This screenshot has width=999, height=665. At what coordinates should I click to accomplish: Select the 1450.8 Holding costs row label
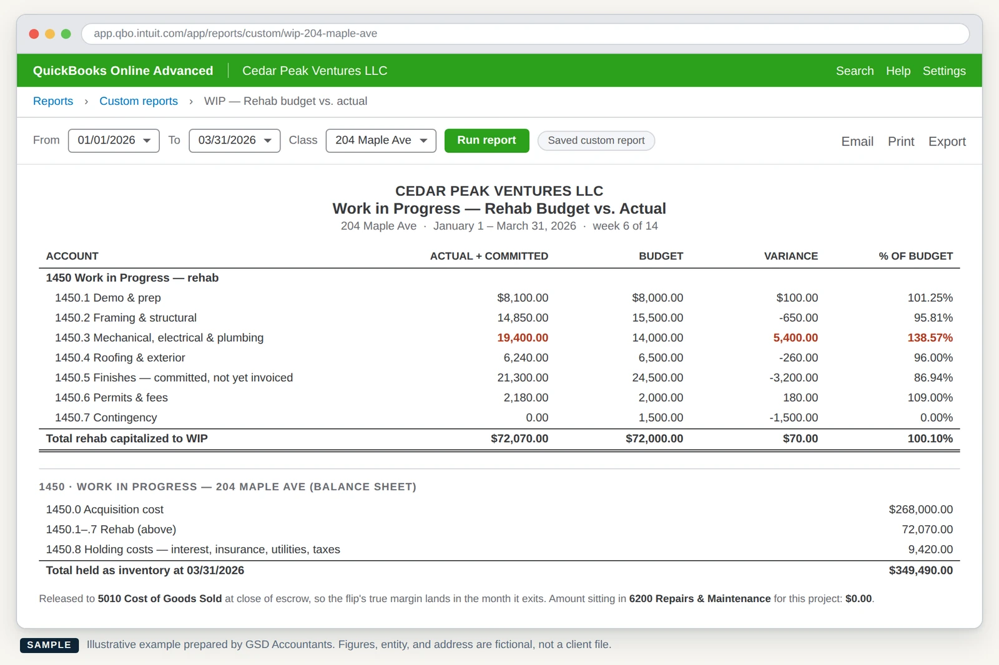point(193,550)
